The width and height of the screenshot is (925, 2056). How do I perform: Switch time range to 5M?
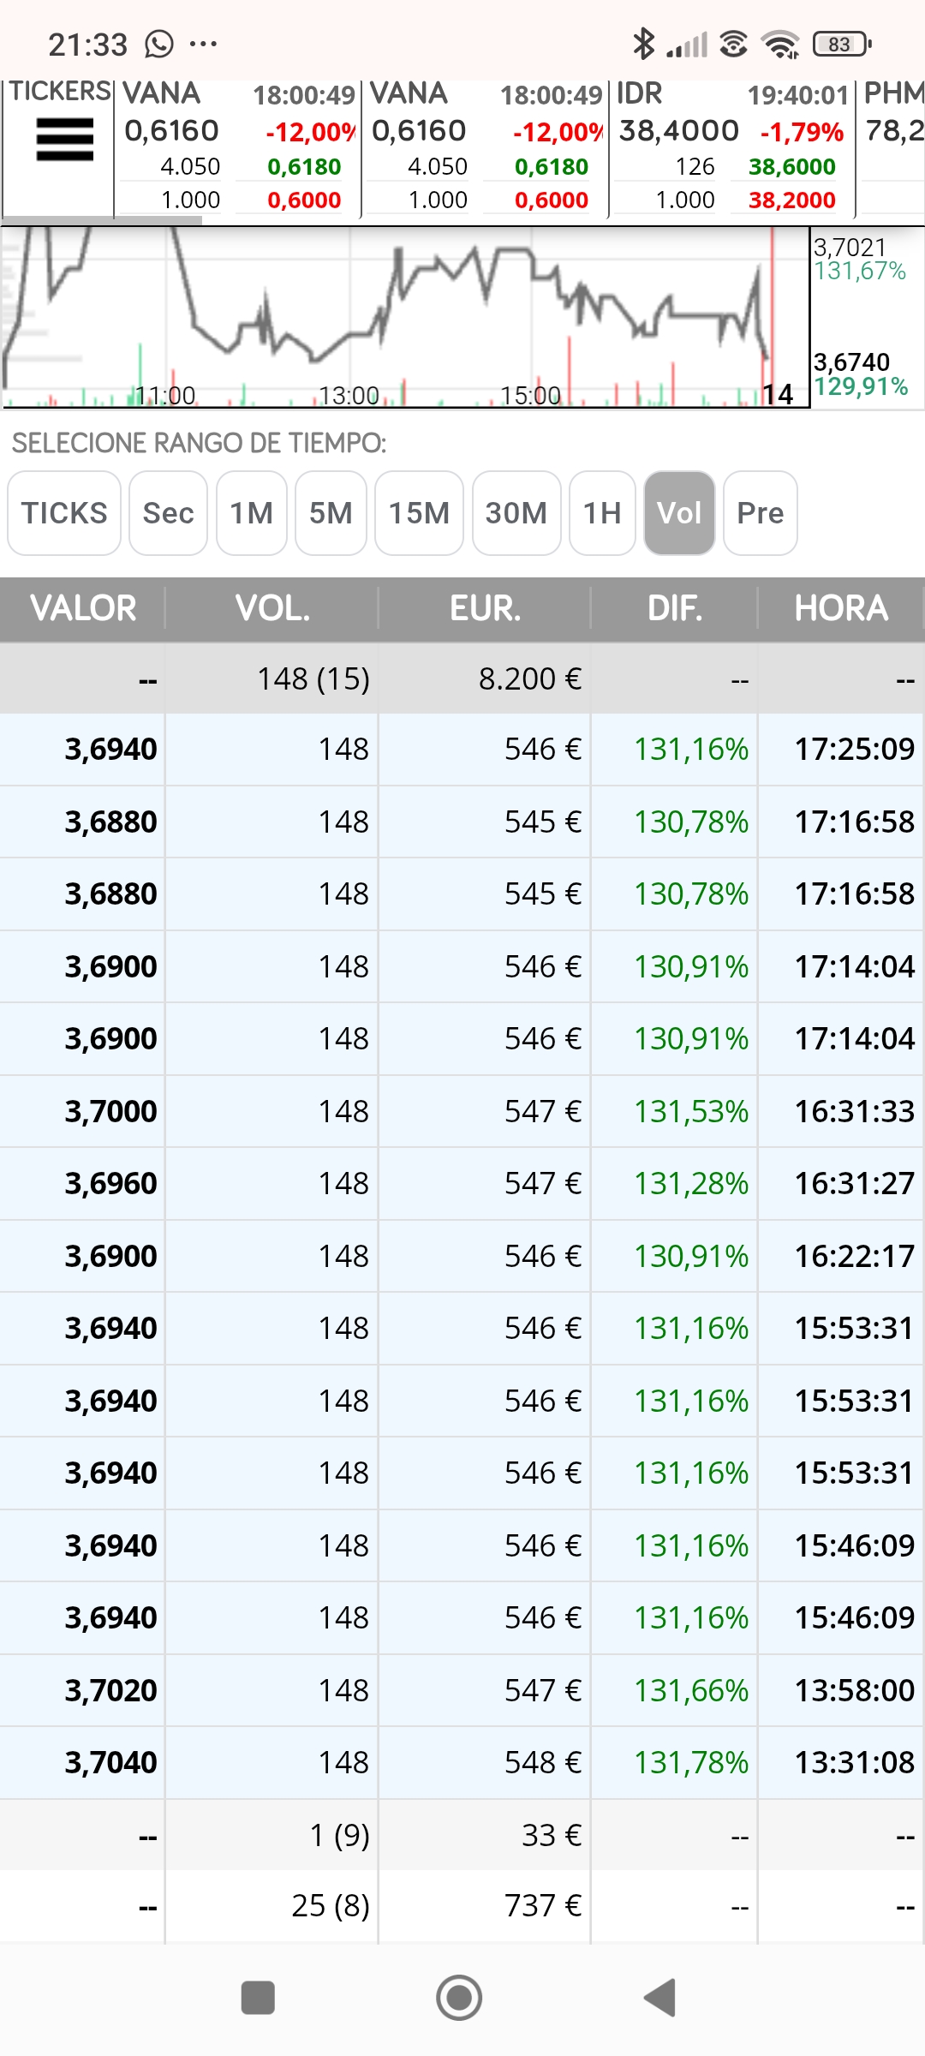[x=331, y=513]
